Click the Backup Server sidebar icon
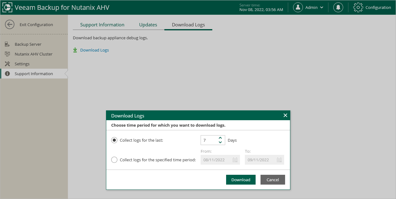396x199 pixels. [x=7, y=44]
